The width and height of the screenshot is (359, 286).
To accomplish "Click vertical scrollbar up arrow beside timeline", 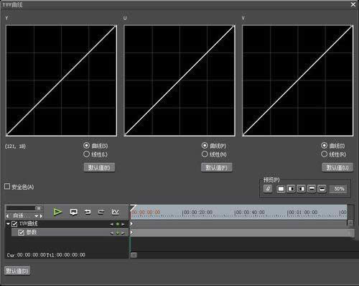I will pos(350,223).
